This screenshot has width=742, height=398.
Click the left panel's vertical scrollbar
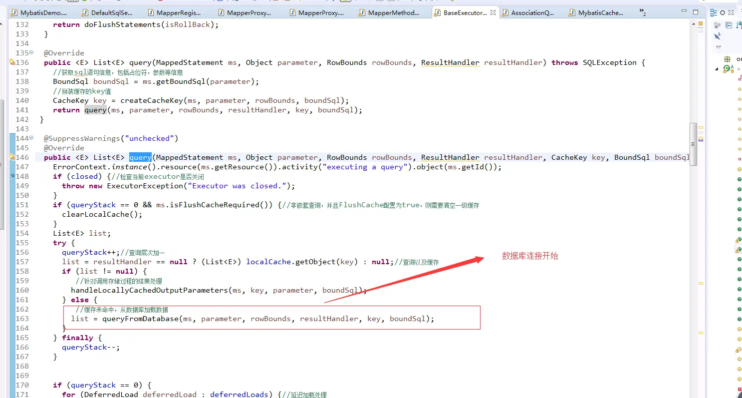point(2,165)
